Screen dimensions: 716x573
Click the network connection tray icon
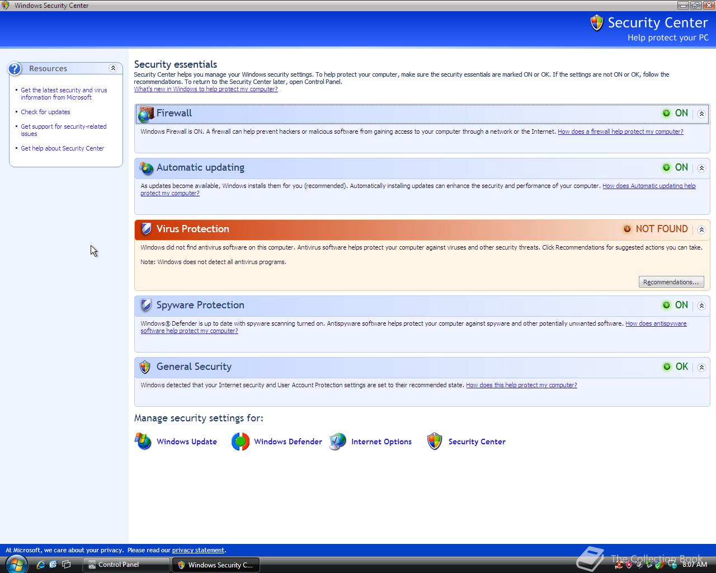coord(672,565)
